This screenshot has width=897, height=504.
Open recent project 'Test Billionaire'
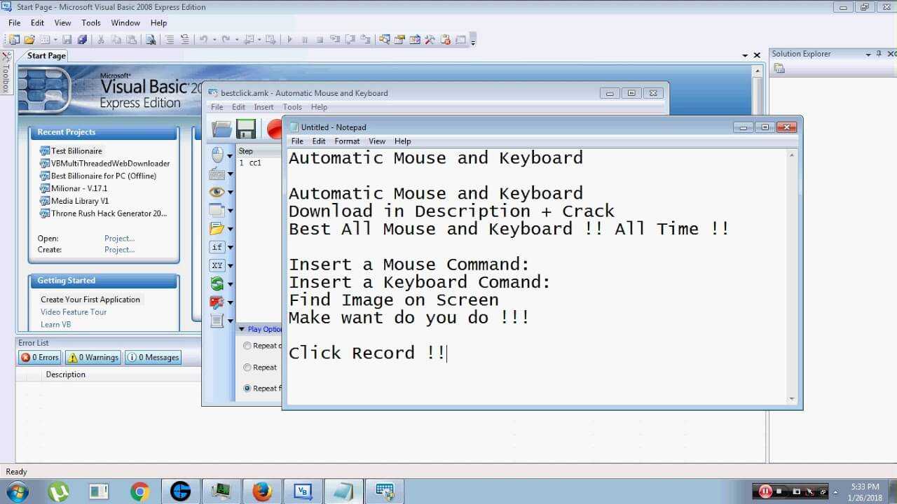76,151
